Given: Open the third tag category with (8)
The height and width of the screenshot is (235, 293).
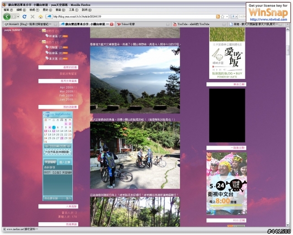Looking at the screenshot, I should coord(56,53).
